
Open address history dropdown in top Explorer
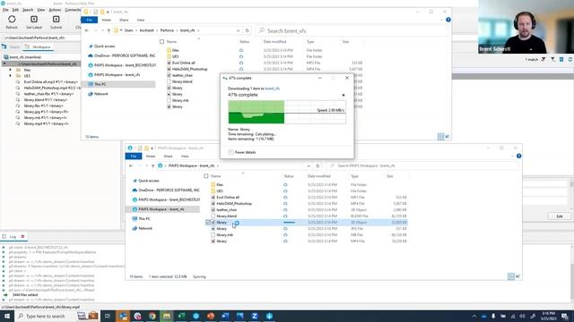[238, 30]
